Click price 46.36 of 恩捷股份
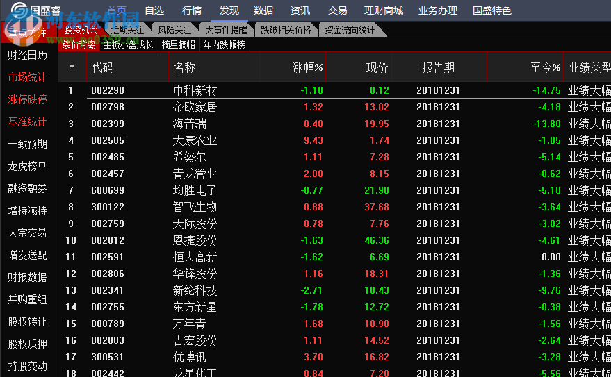This screenshot has height=377, width=611. (377, 240)
